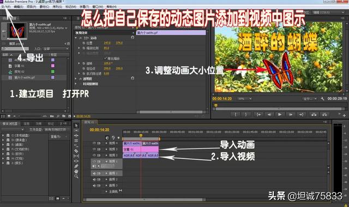Image resolution: width=349 pixels, height=207 pixels.
Task: Open program monitor zoom level dropdown
Action: coord(244,98)
